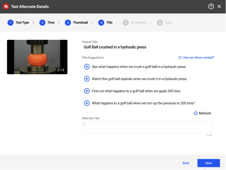Select step 6 Tags
226x170 pixels.
(x=164, y=23)
